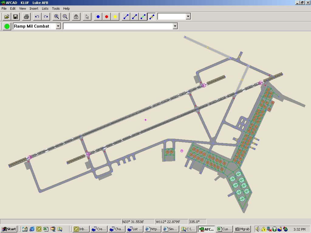Open the wide empty dropdown beside parking type
The width and height of the screenshot is (311, 233).
[175, 26]
